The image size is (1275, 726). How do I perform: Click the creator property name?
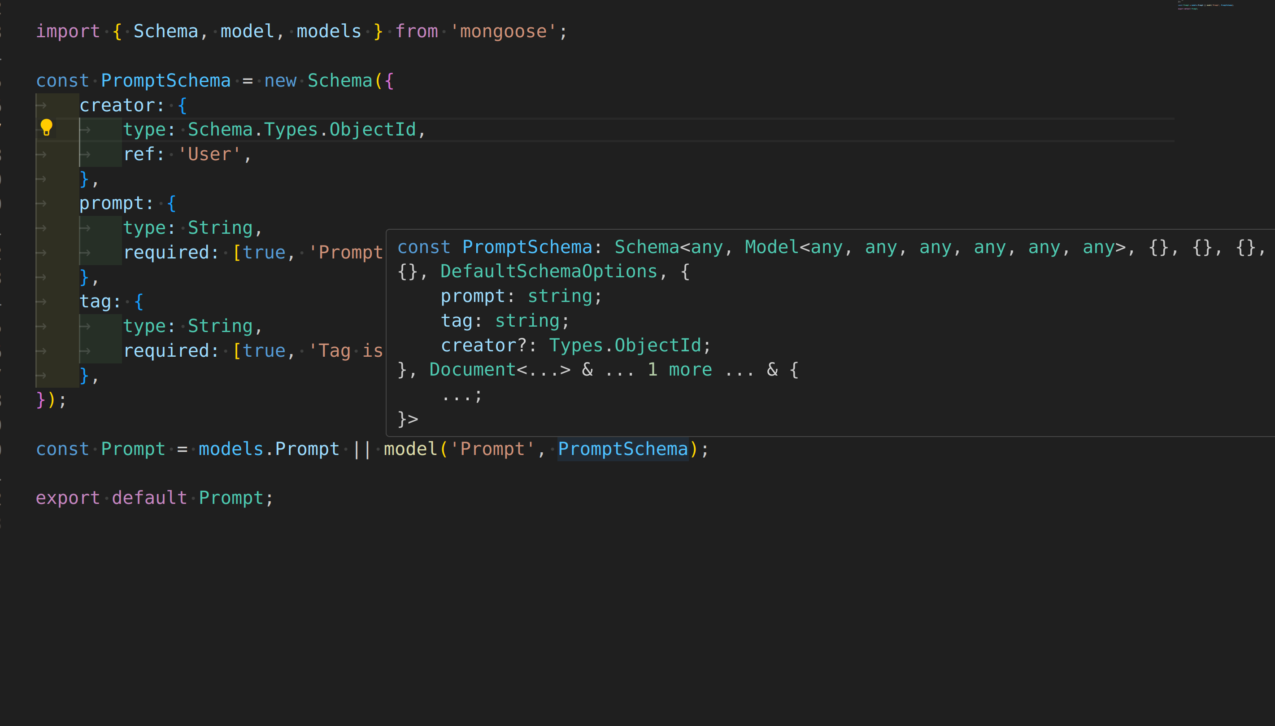point(120,104)
